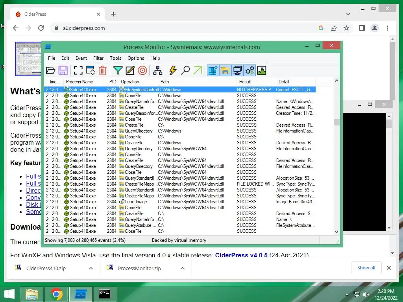Open the Filter menu
This screenshot has height=302, width=403.
98,58
